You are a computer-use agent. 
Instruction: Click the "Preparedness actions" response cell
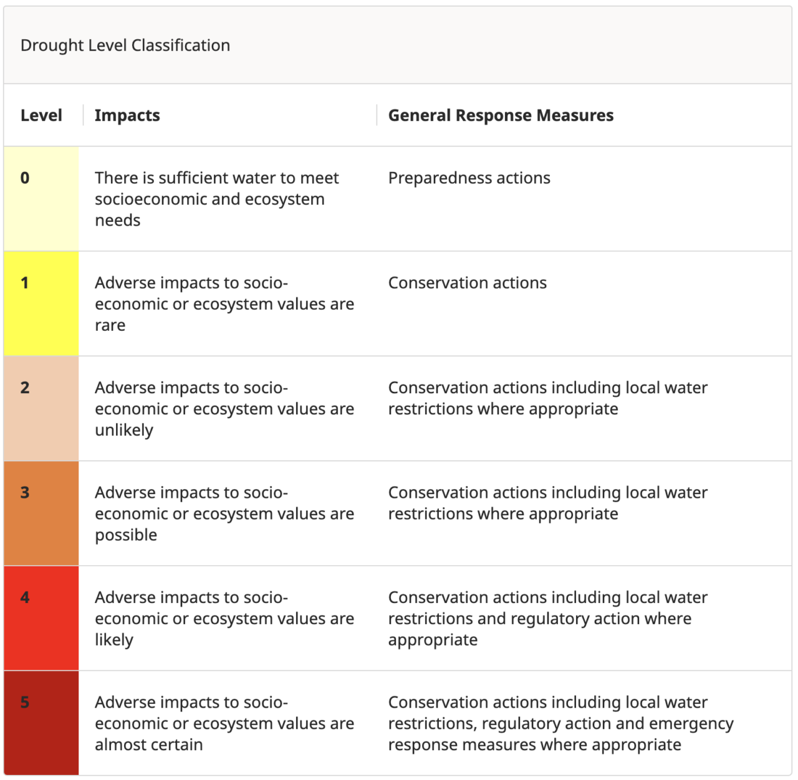pyautogui.click(x=469, y=178)
